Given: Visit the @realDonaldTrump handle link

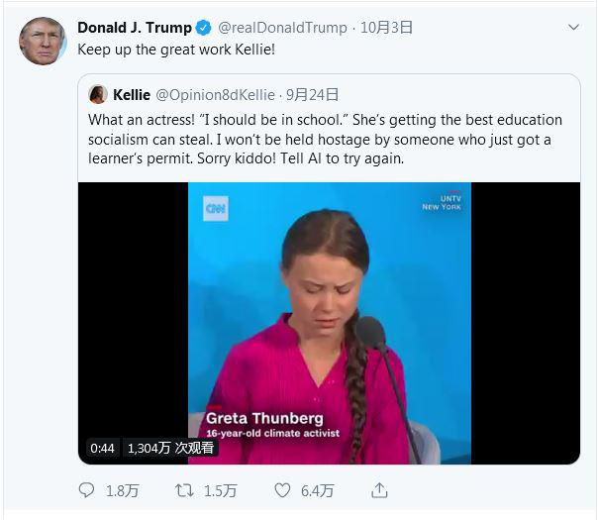Looking at the screenshot, I should 282,28.
